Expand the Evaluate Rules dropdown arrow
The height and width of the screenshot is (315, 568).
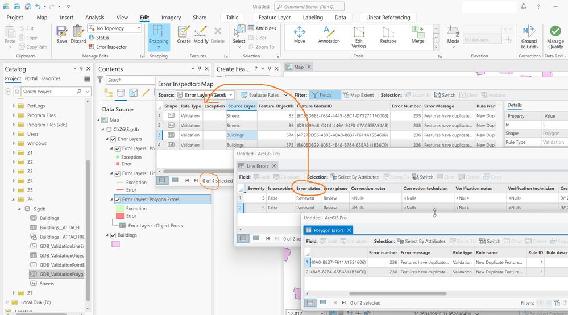[x=285, y=95]
